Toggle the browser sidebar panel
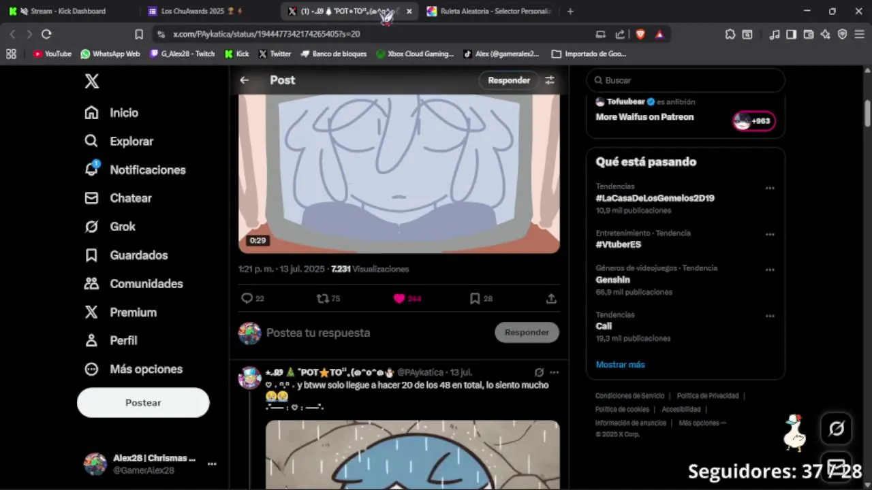Image resolution: width=872 pixels, height=490 pixels. click(791, 34)
